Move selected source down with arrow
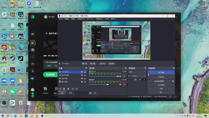This screenshot has height=118, width=209. tap(77, 89)
